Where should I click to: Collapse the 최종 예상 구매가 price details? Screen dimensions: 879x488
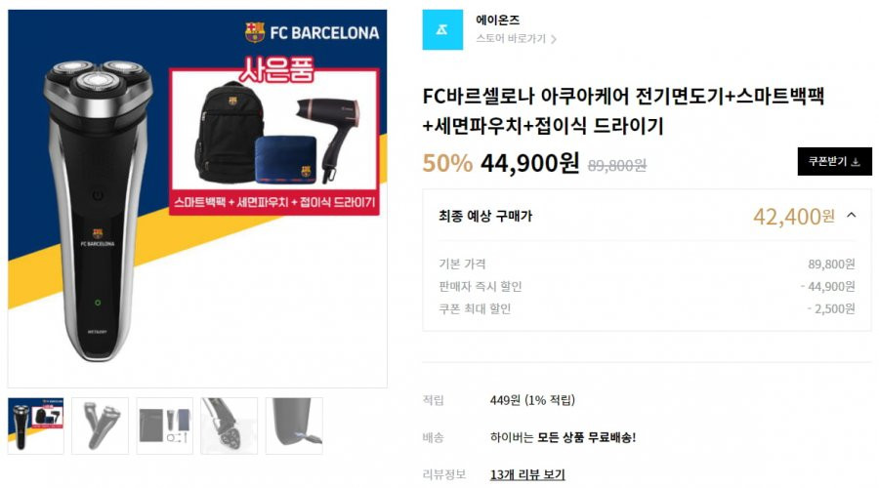click(852, 215)
